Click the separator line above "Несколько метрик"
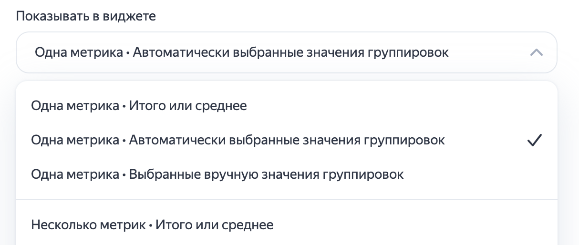The image size is (579, 245). 286,200
